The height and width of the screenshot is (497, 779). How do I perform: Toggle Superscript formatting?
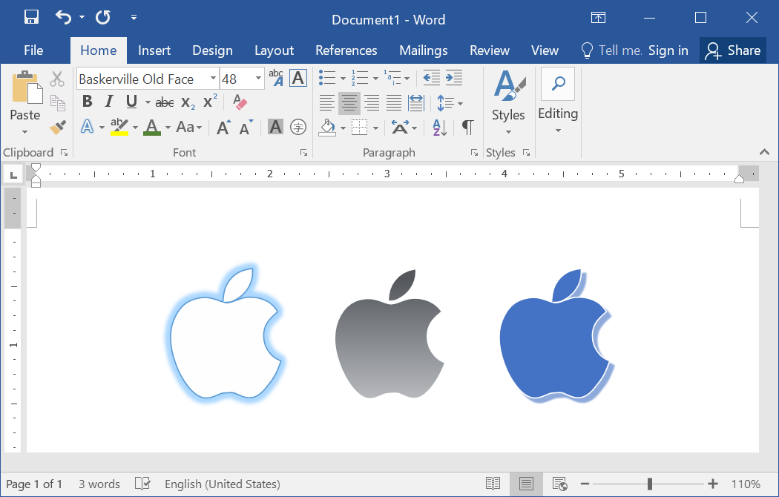tap(210, 101)
